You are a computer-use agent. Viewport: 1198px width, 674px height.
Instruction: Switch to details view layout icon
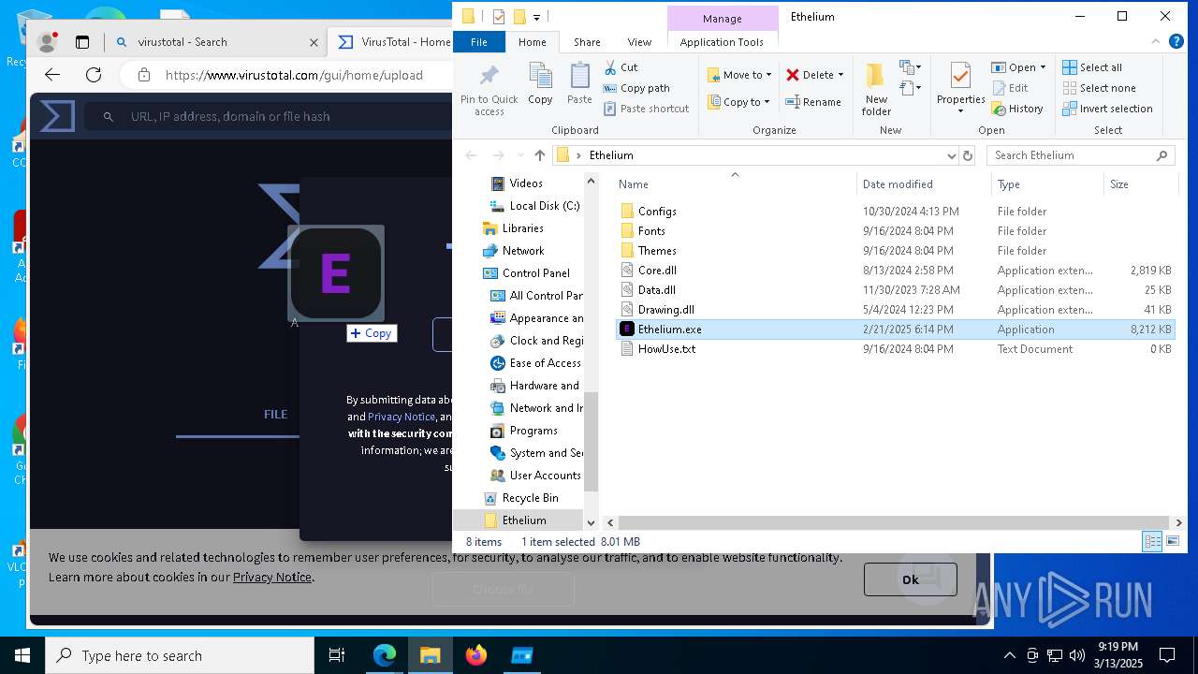(x=1153, y=541)
